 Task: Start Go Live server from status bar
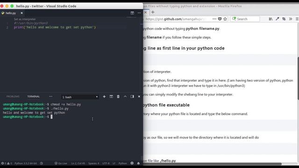61,163
